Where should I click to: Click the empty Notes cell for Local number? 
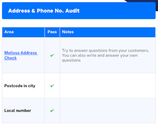108,111
